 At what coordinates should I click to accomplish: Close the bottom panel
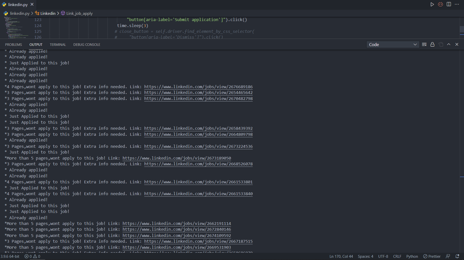pyautogui.click(x=457, y=44)
